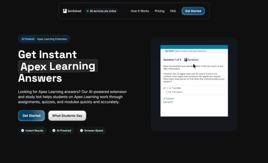The height and width of the screenshot is (163, 268).
Task: Open the How It Works section
Action: 140,11
